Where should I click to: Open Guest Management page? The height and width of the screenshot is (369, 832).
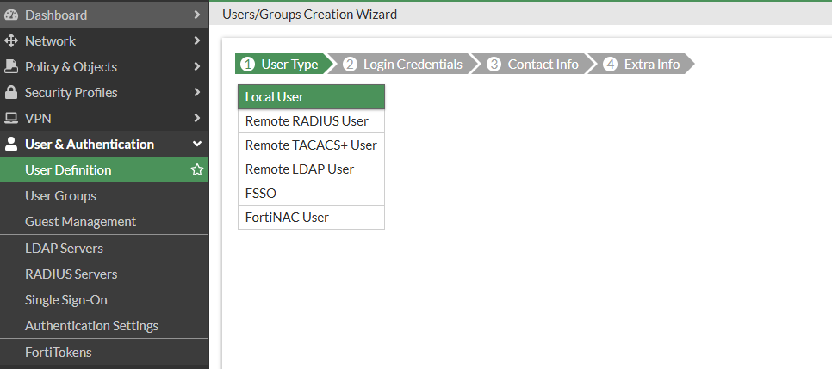point(104,221)
